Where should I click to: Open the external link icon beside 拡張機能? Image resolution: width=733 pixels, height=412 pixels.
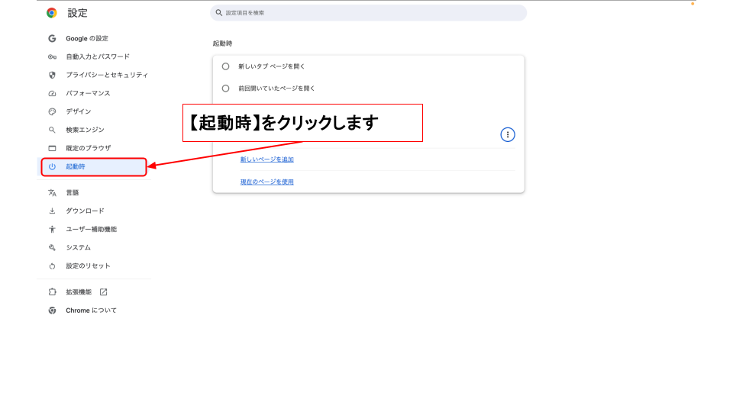104,292
